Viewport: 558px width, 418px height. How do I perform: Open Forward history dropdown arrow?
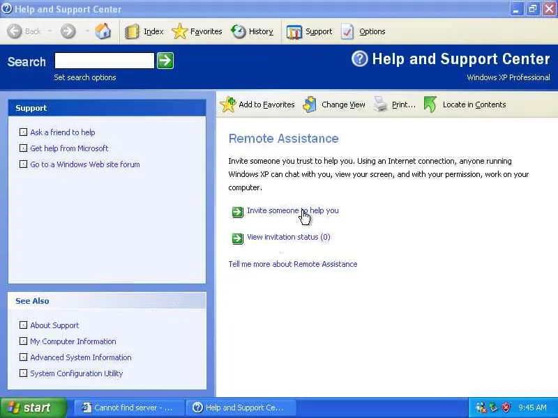pos(86,31)
